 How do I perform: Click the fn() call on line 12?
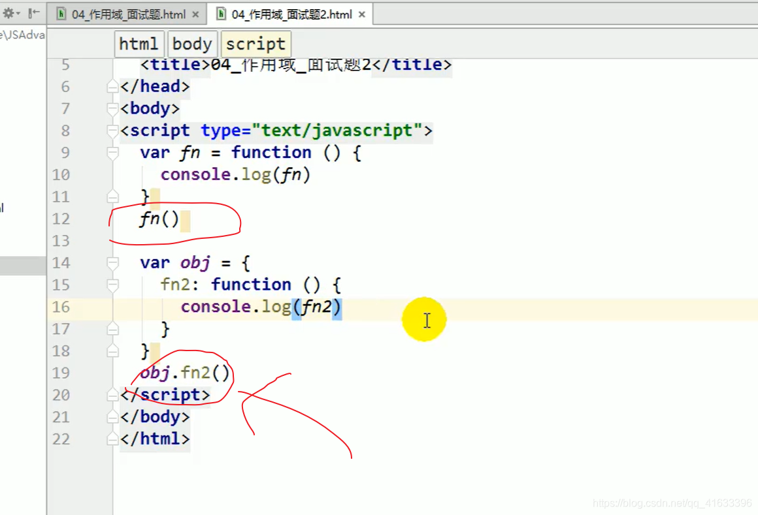click(x=159, y=219)
